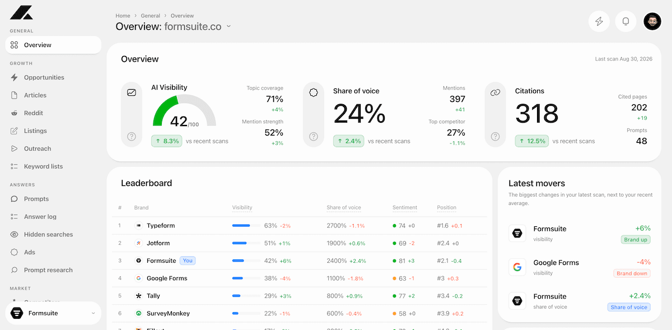Click the Brand up tag
Image resolution: width=672 pixels, height=330 pixels.
coord(636,240)
